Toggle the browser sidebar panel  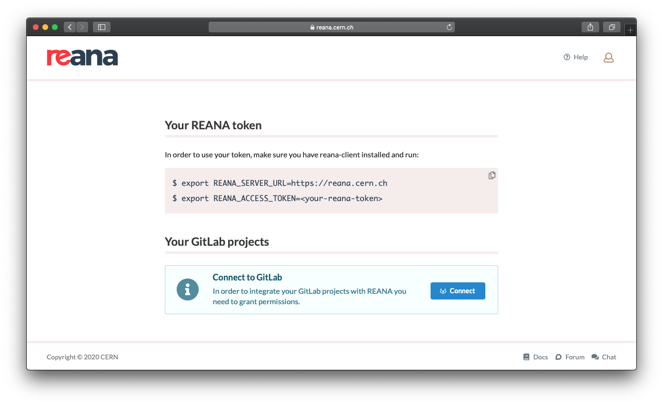(x=101, y=27)
